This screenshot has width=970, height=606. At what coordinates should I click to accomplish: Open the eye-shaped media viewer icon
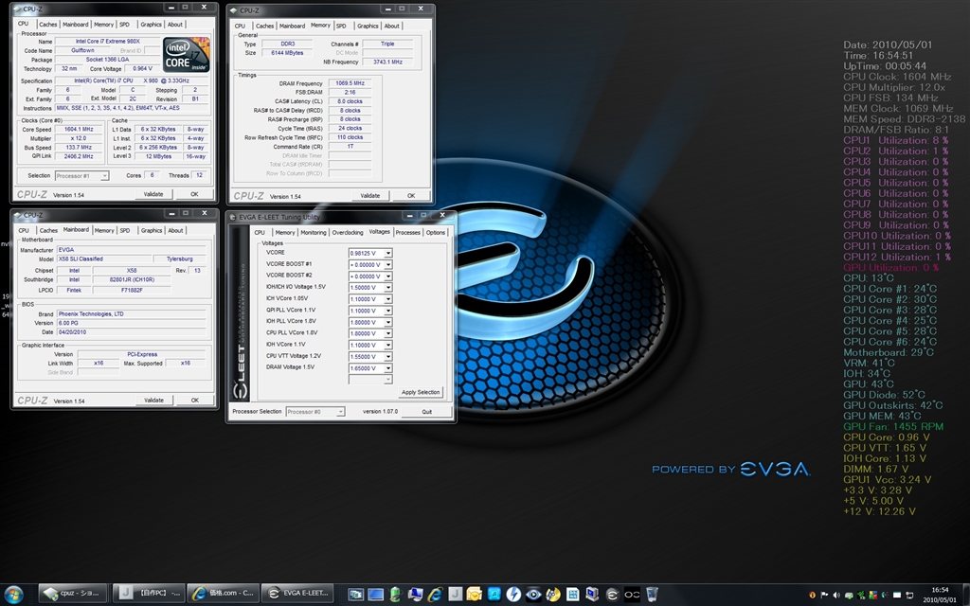tap(534, 595)
